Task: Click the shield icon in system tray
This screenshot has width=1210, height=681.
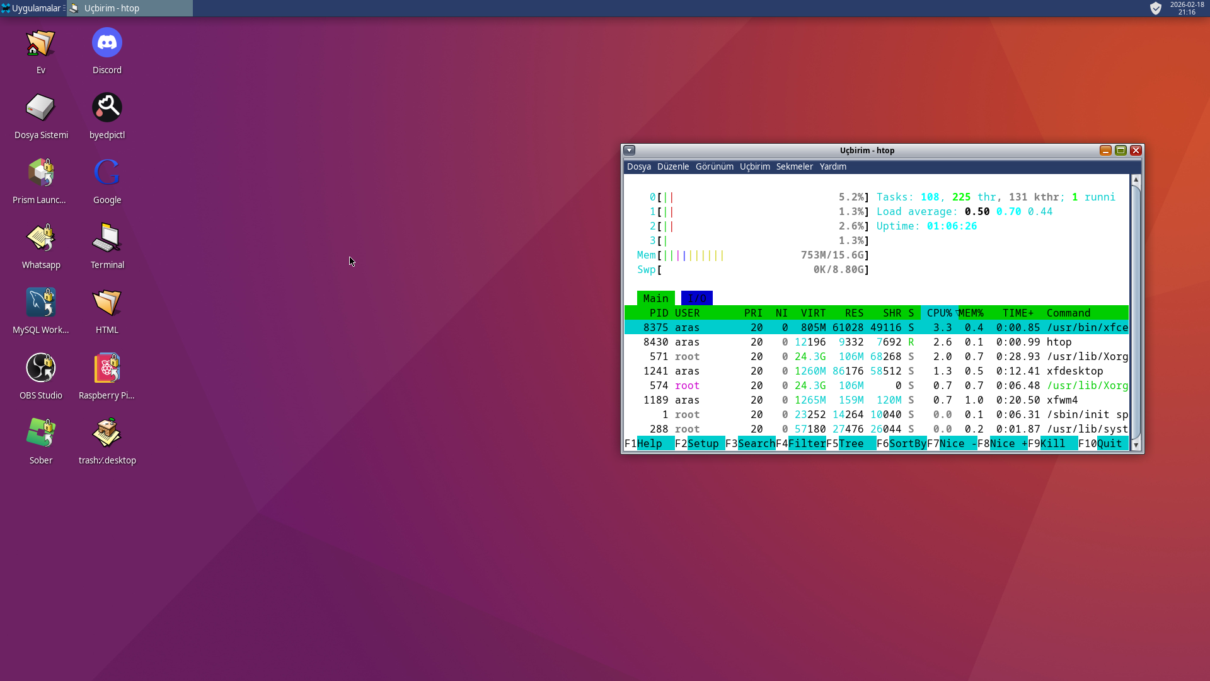Action: point(1155,8)
